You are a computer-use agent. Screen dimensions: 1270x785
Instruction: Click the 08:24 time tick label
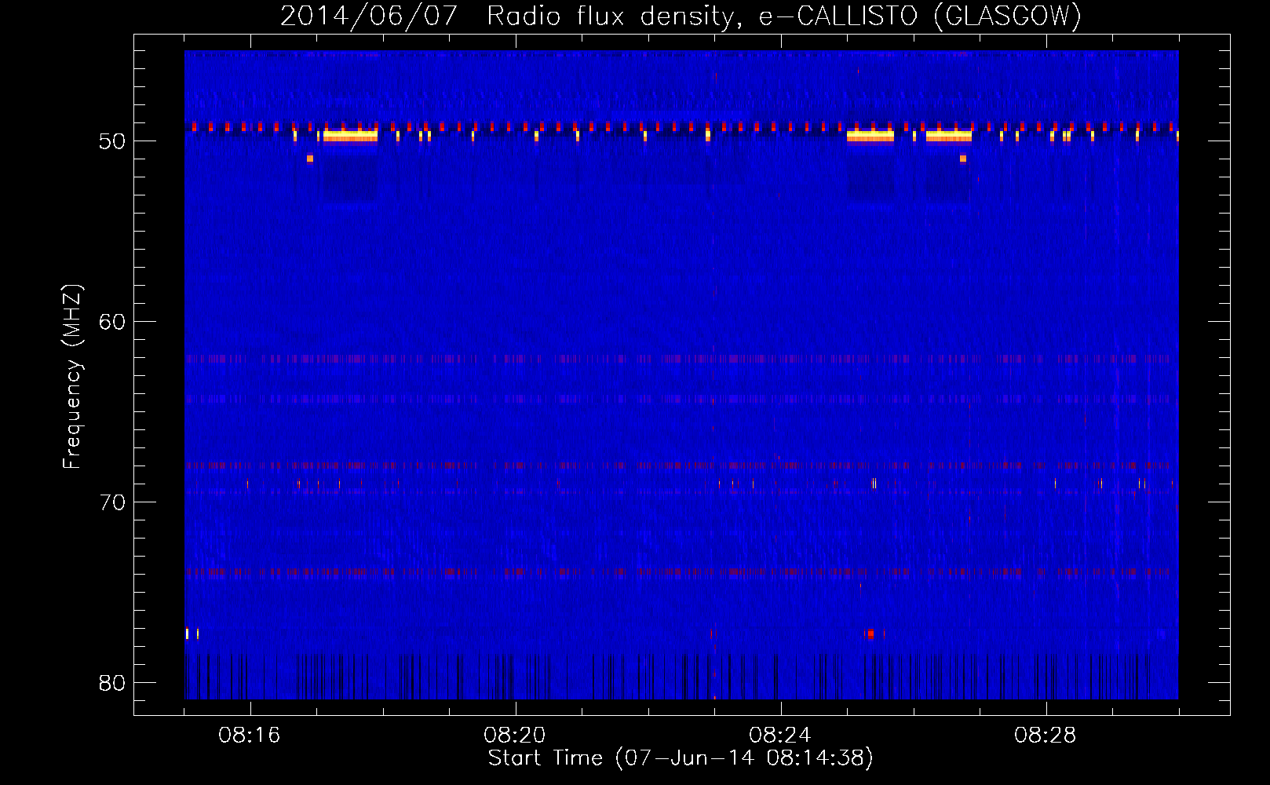point(780,736)
